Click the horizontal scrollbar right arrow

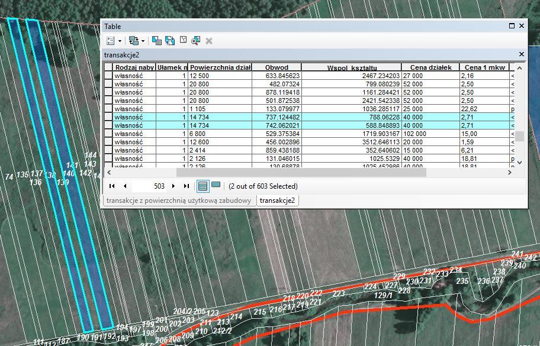[510, 172]
